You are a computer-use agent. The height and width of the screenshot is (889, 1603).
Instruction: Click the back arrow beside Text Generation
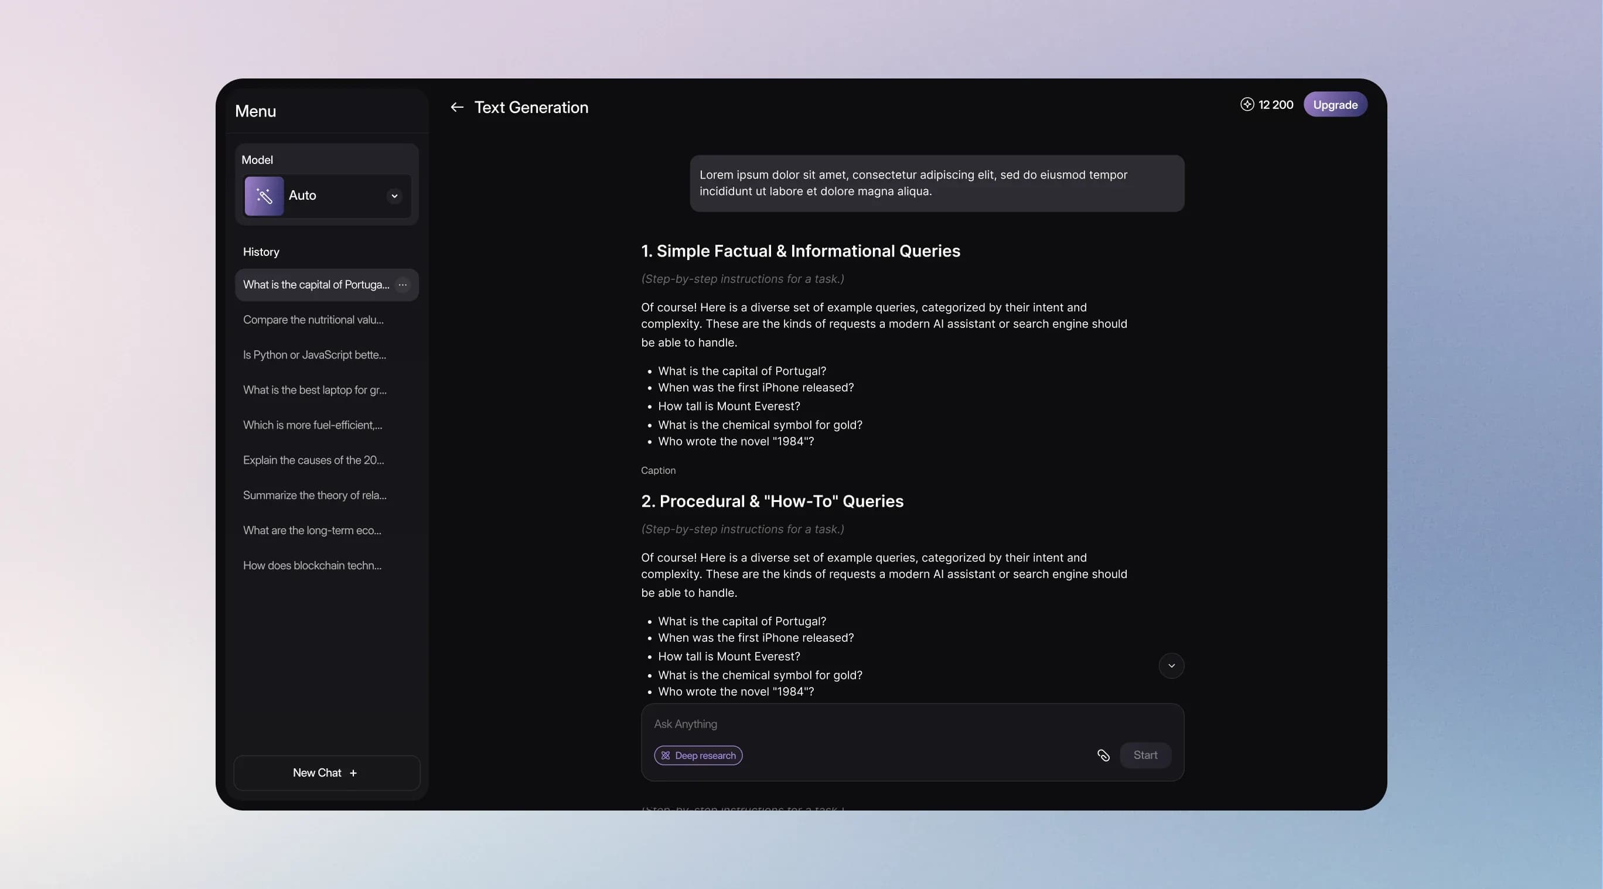[x=457, y=107]
